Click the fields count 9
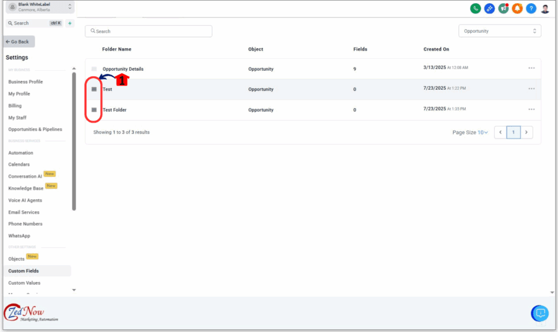 (354, 69)
